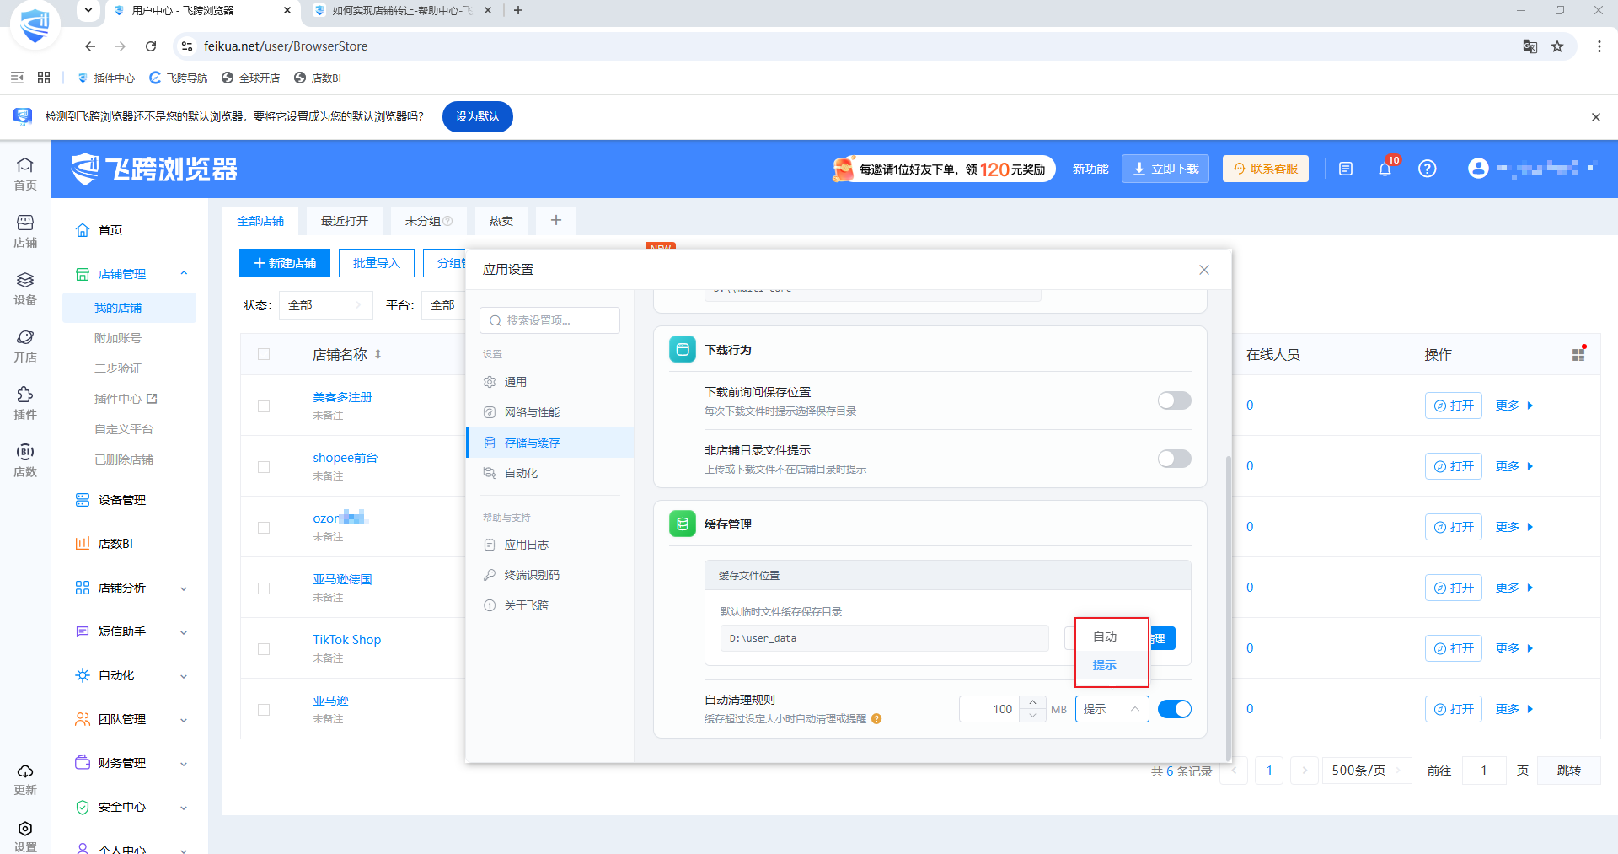This screenshot has width=1618, height=854.
Task: Click the cache rule help info icon
Action: coord(876,719)
